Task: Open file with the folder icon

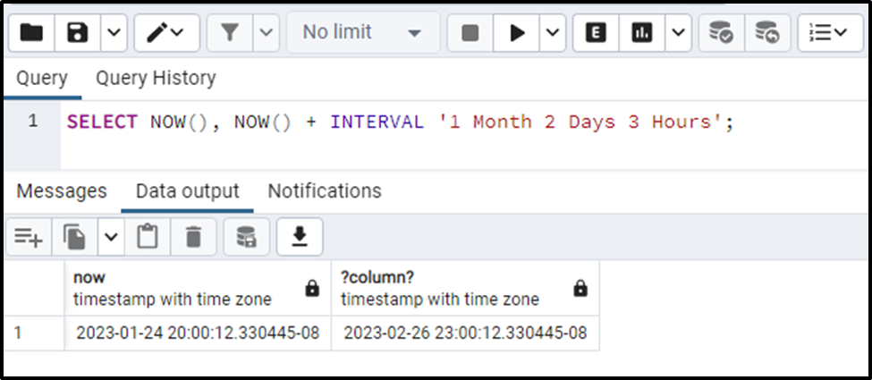Action: click(x=30, y=33)
